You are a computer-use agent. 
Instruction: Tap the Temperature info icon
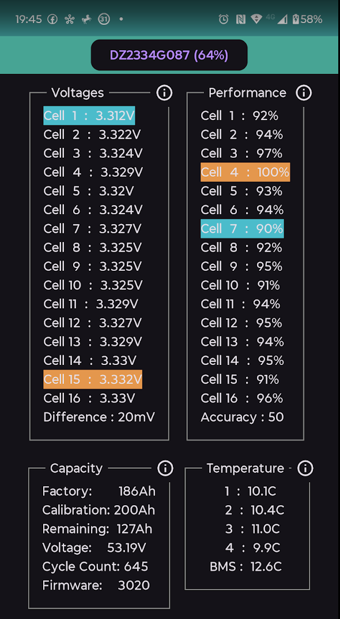coord(305,468)
